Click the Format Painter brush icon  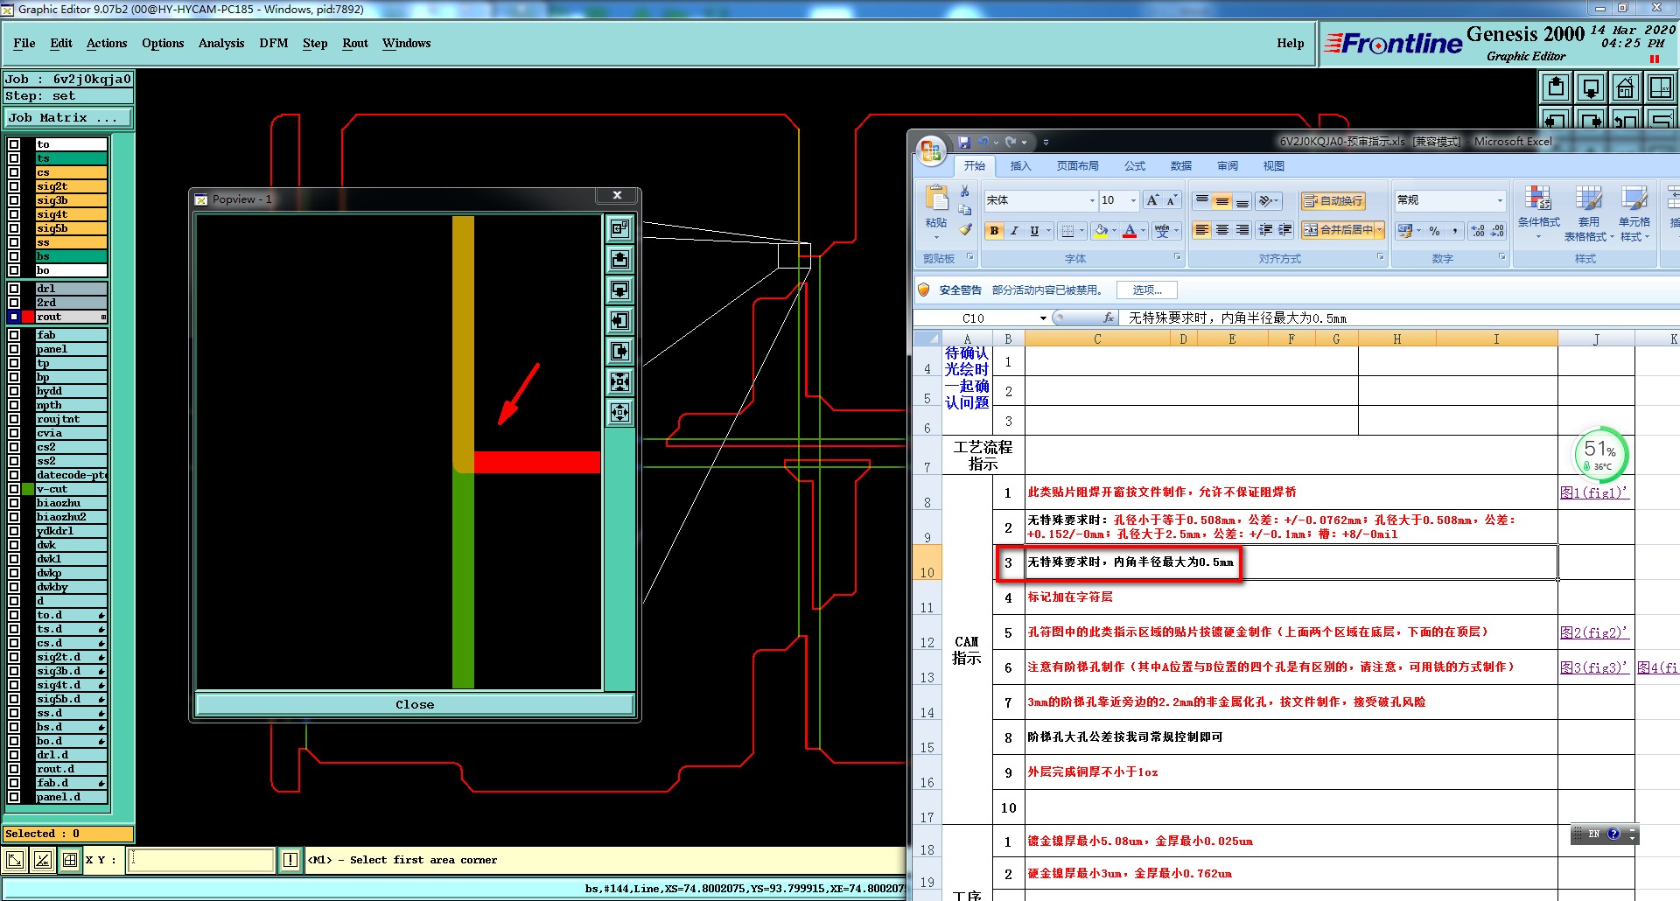point(965,229)
